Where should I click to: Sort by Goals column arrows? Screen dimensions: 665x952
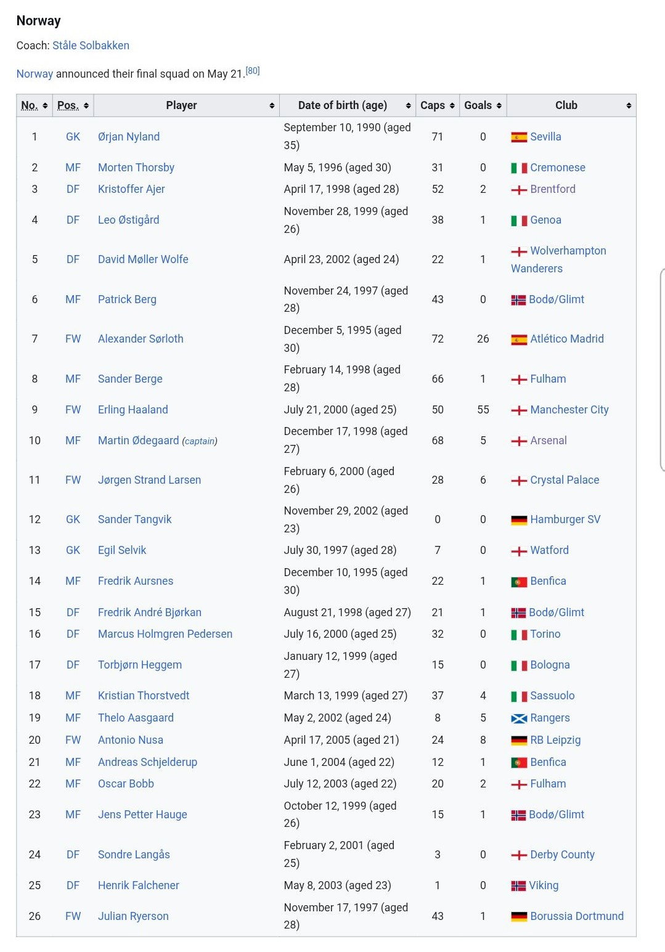tap(499, 105)
